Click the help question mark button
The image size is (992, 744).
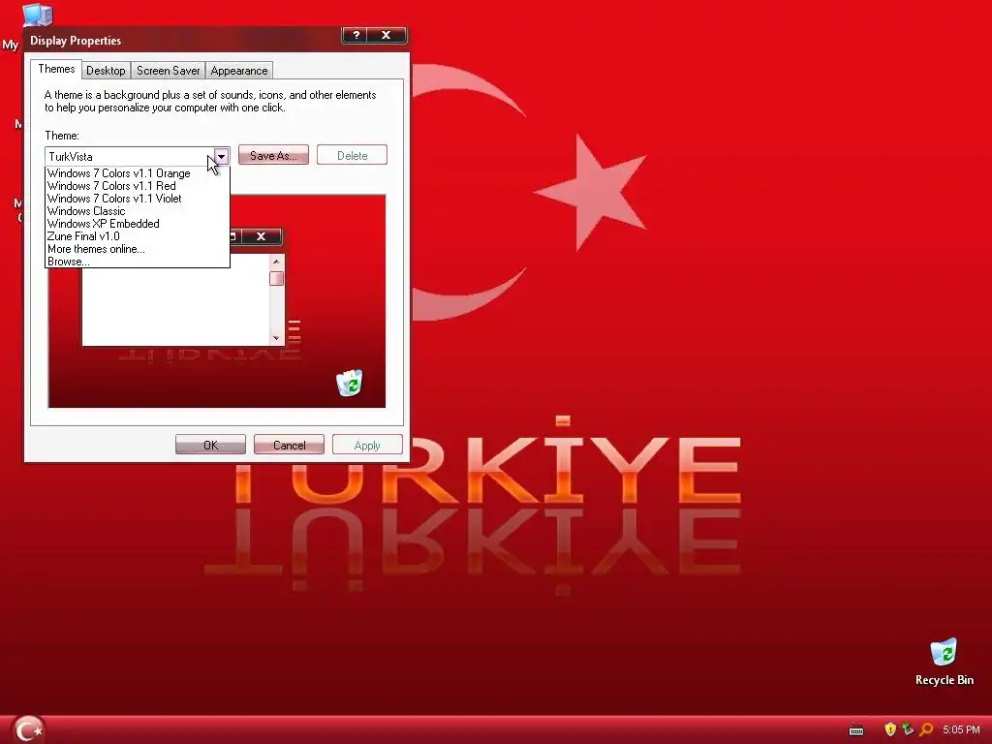point(356,36)
